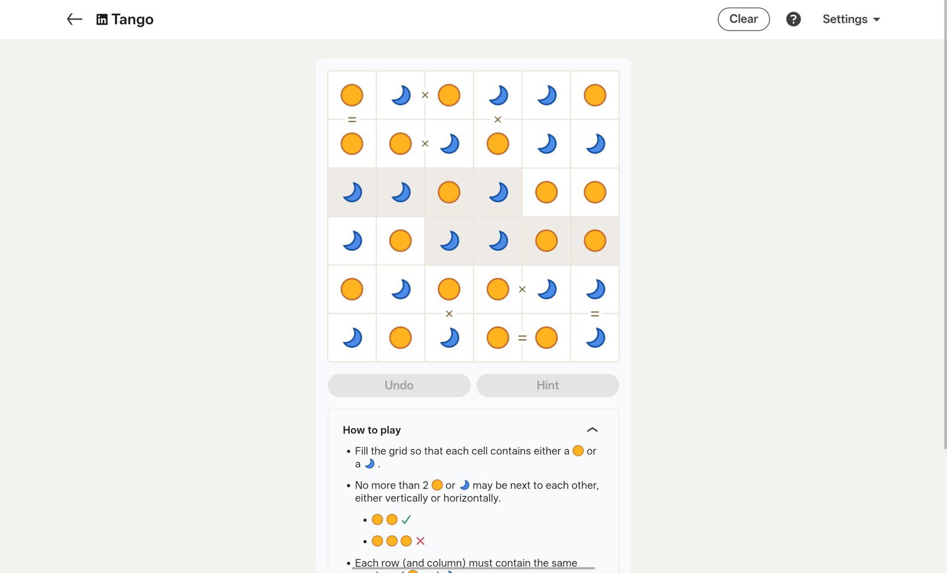
Task: Click the LinkedIn logo next to Tango
Action: pyautogui.click(x=102, y=20)
